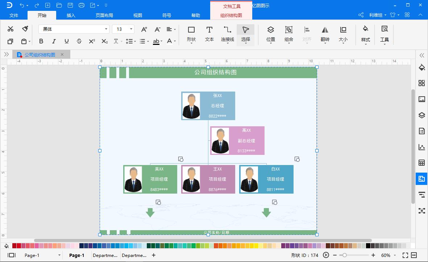Toggle strikethrough formatting
This screenshot has height=262, width=428.
[79, 41]
